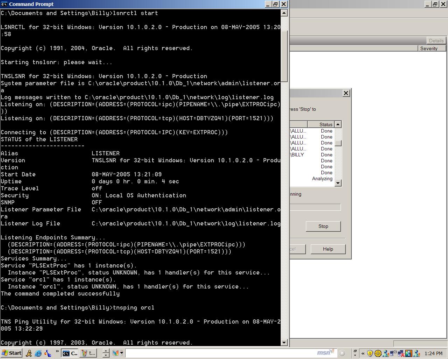Open disconnected network tray icon
Viewport: 448px width, 359px height.
401,353
